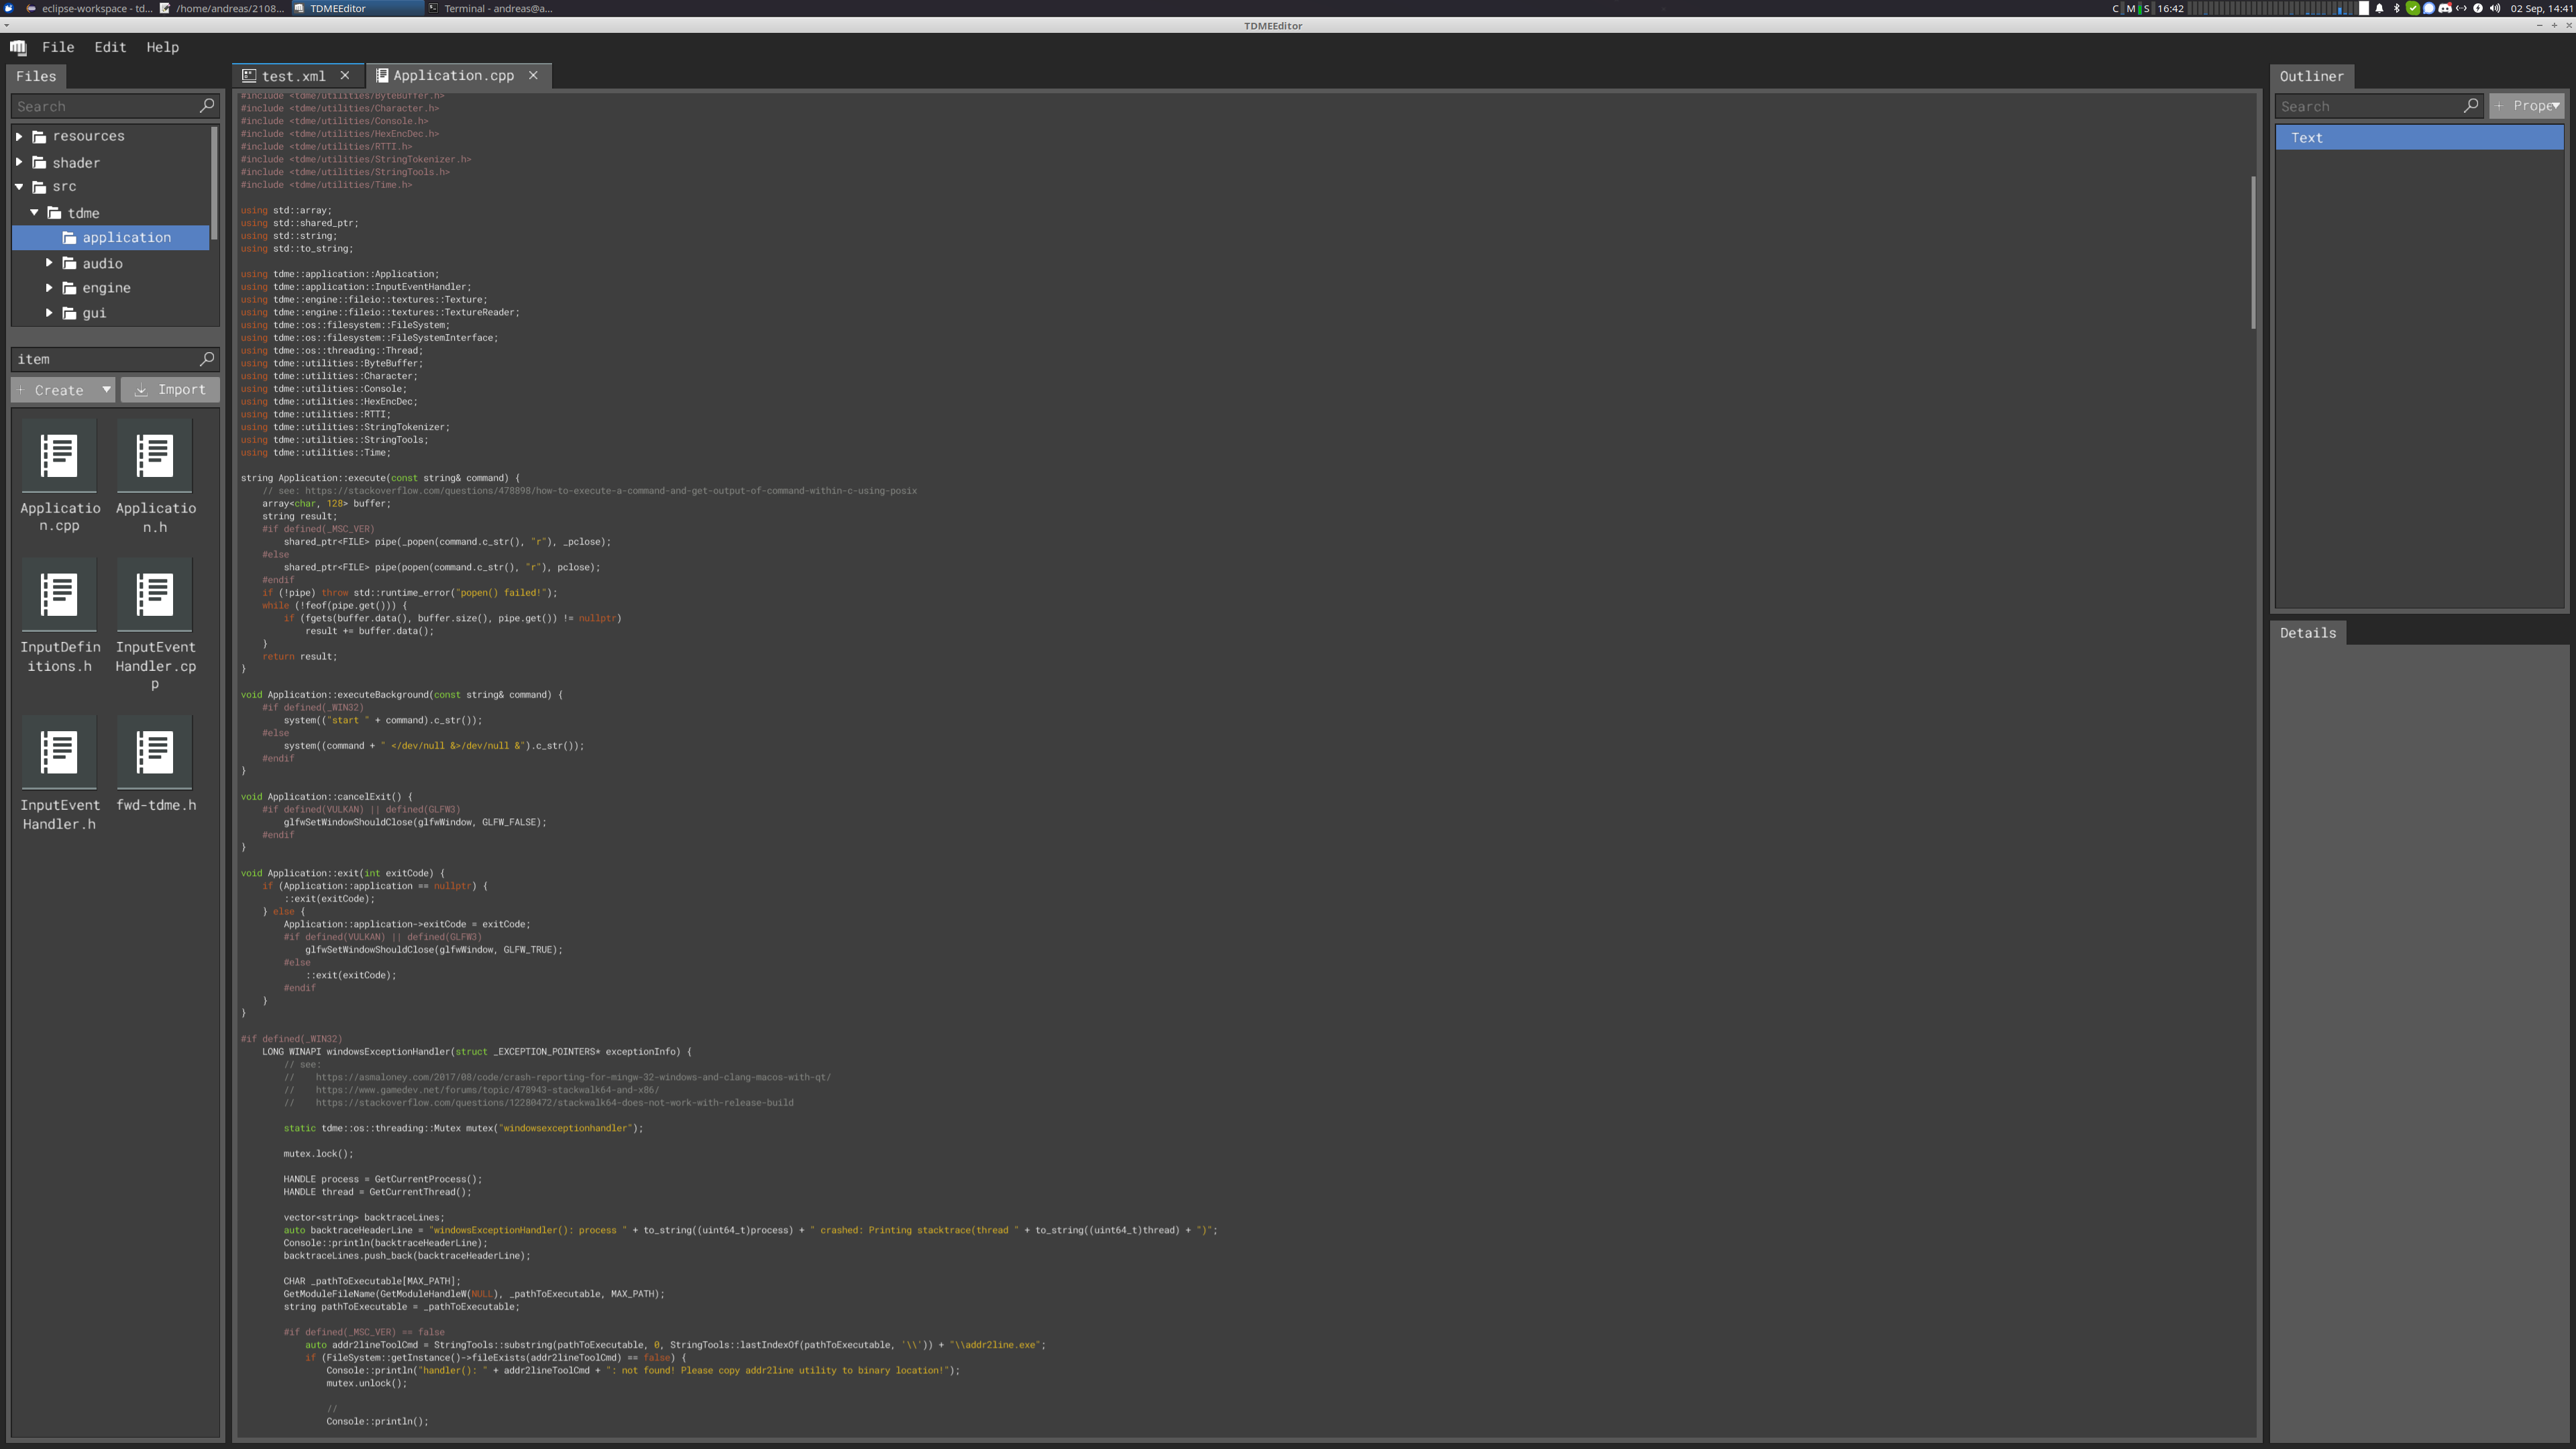The width and height of the screenshot is (2576, 1449).
Task: Open the Application.h file icon
Action: pos(154,456)
